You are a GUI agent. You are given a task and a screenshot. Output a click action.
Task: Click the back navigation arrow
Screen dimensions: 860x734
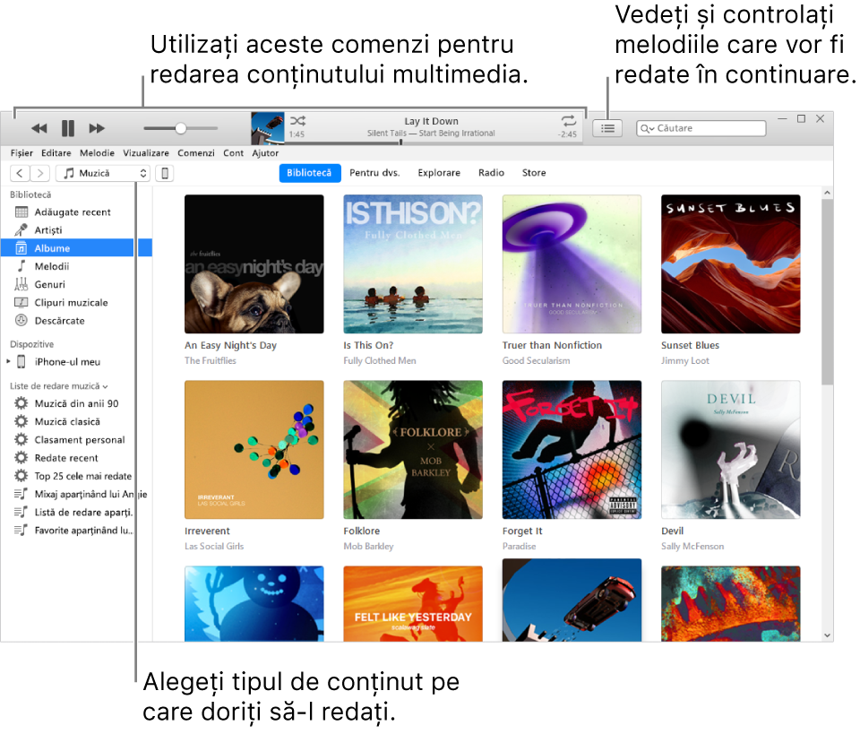(x=20, y=173)
